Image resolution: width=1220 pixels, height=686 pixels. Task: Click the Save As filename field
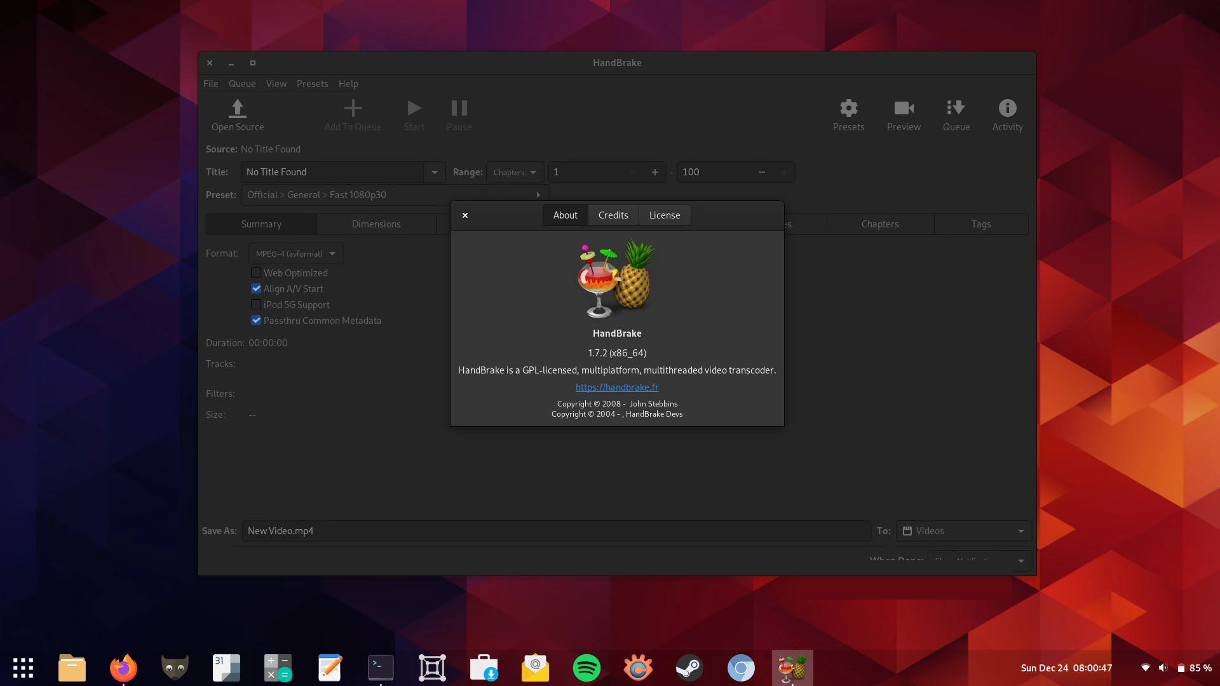coord(556,531)
